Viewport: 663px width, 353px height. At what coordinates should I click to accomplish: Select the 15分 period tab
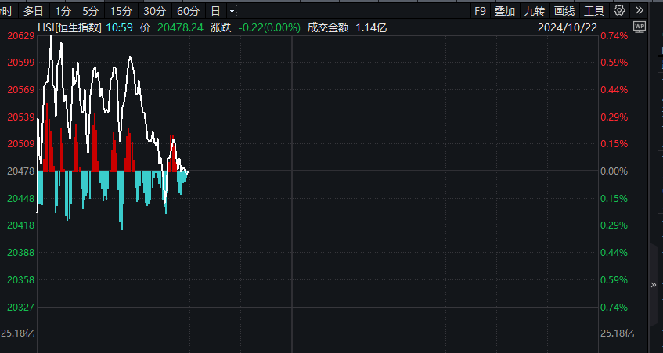tap(121, 11)
